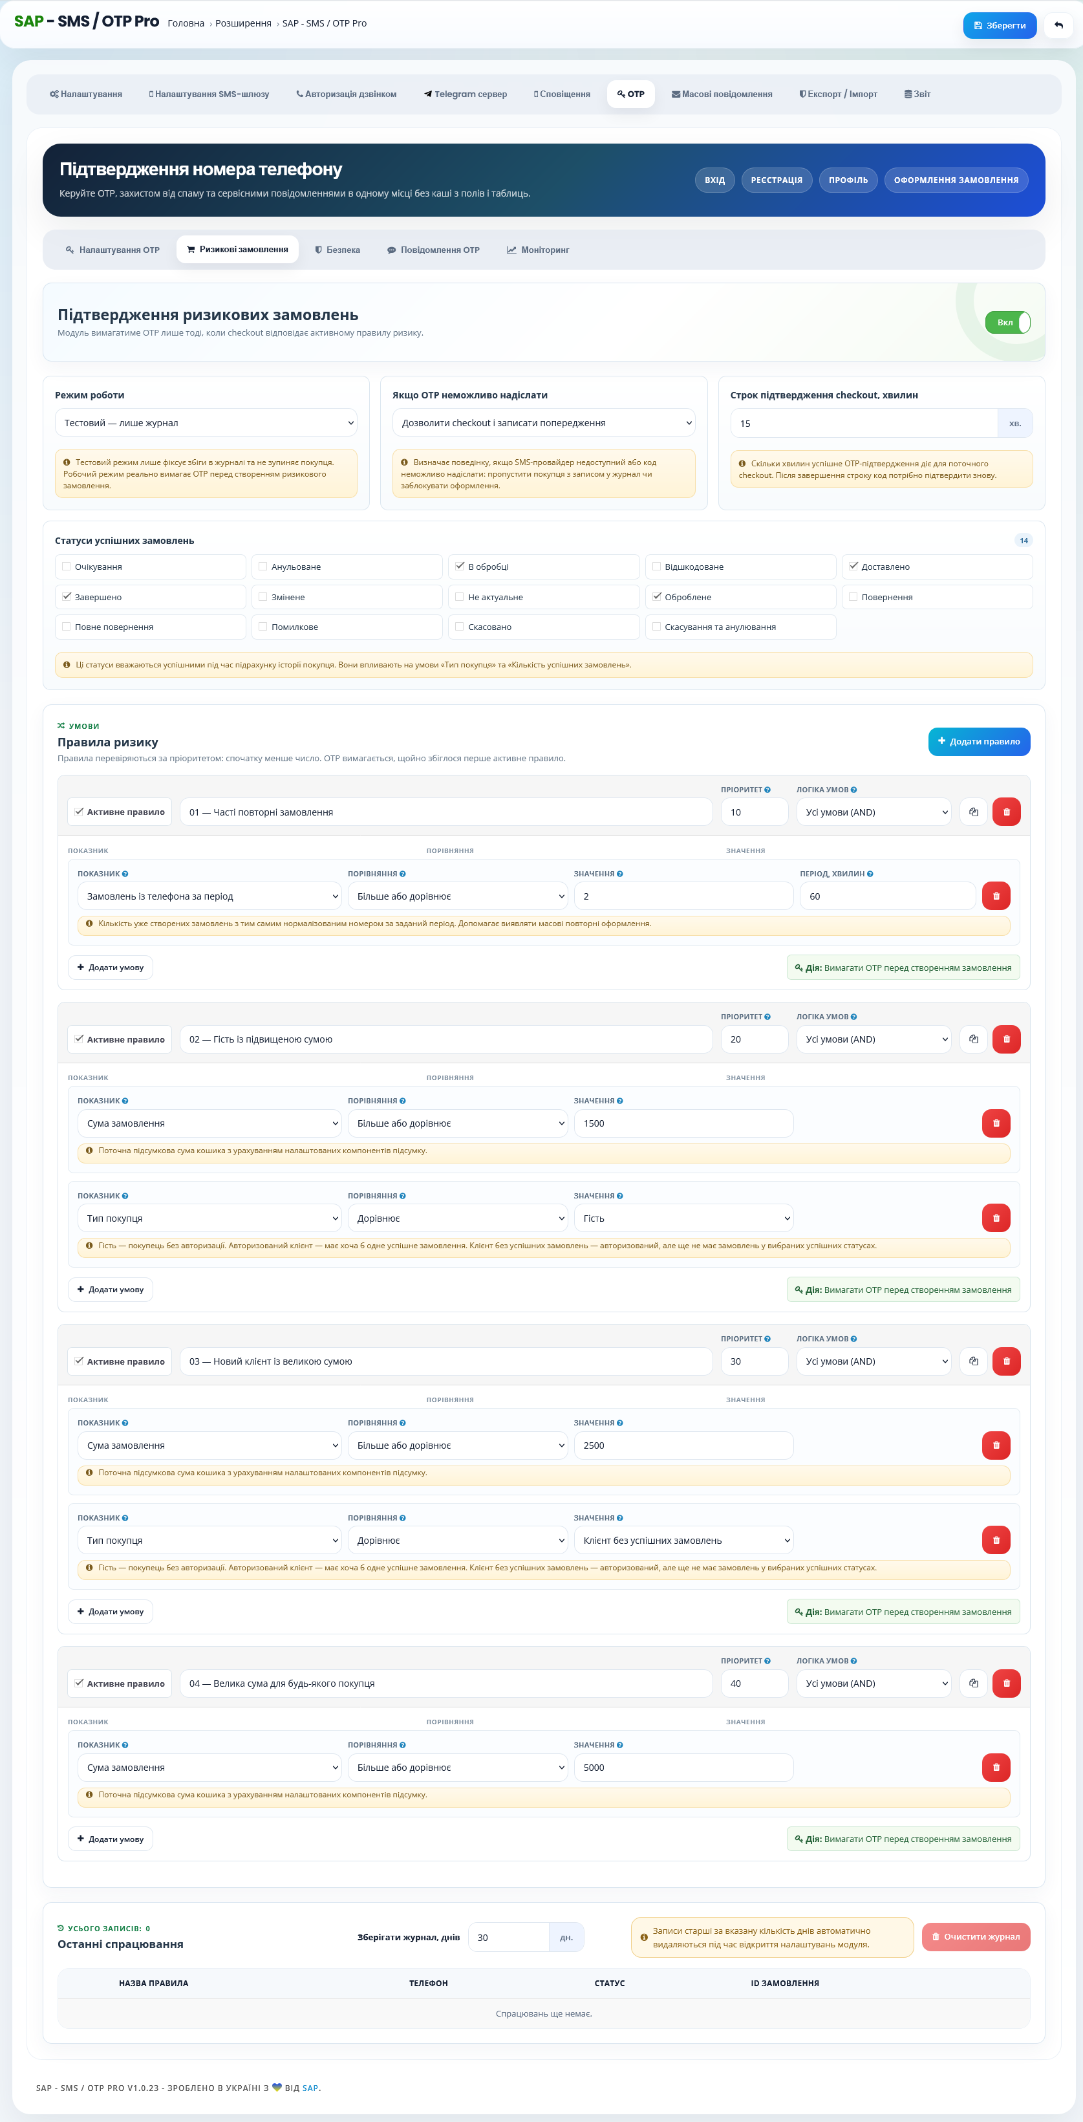Open the Масові повідомлення tab
Viewport: 1083px width, 2122px height.
722,94
